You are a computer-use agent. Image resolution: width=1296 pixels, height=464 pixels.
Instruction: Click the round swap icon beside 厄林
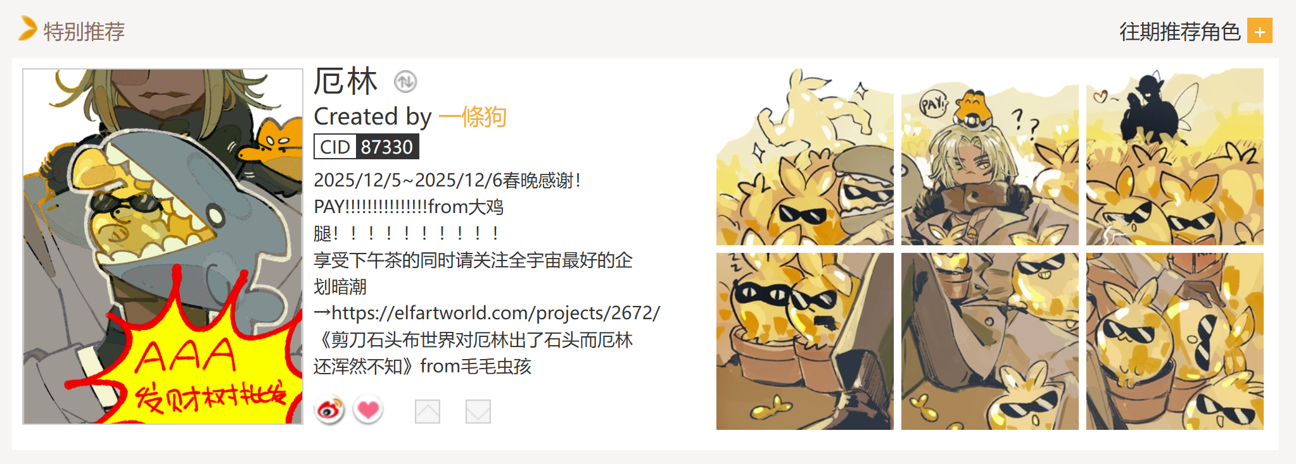click(405, 82)
